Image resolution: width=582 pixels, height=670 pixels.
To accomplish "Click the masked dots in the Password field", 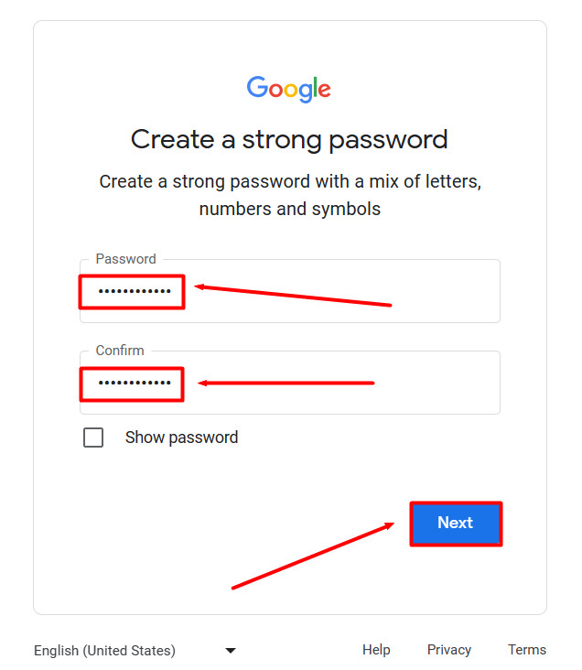I will 135,293.
